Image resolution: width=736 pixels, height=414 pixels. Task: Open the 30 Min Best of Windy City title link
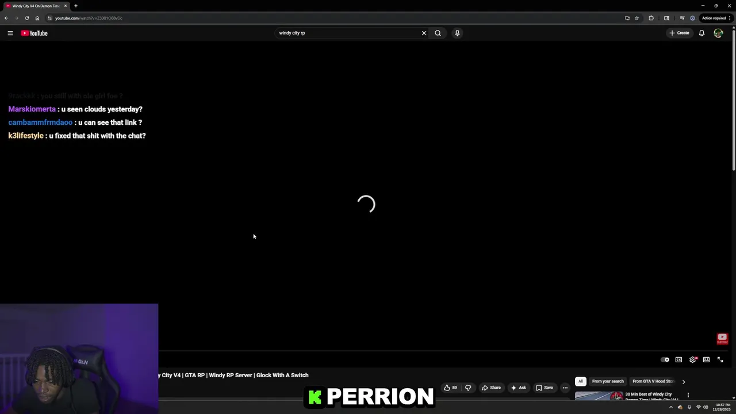652,396
